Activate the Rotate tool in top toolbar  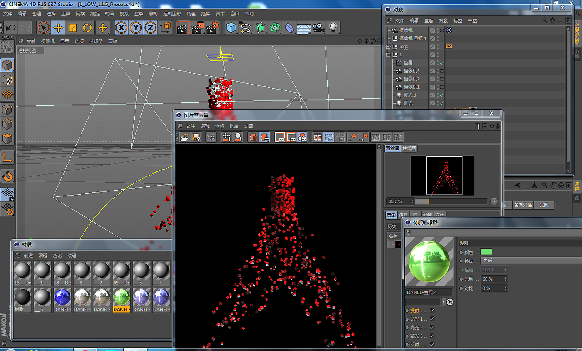pos(87,28)
